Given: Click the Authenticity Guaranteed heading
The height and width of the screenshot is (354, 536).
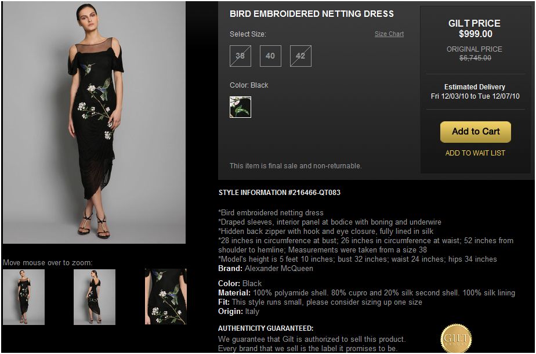Looking at the screenshot, I should tap(266, 328).
